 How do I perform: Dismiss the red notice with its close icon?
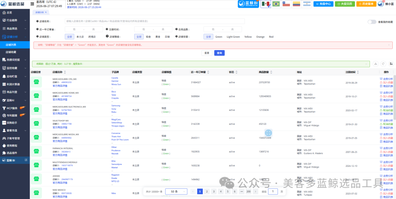[389, 45]
